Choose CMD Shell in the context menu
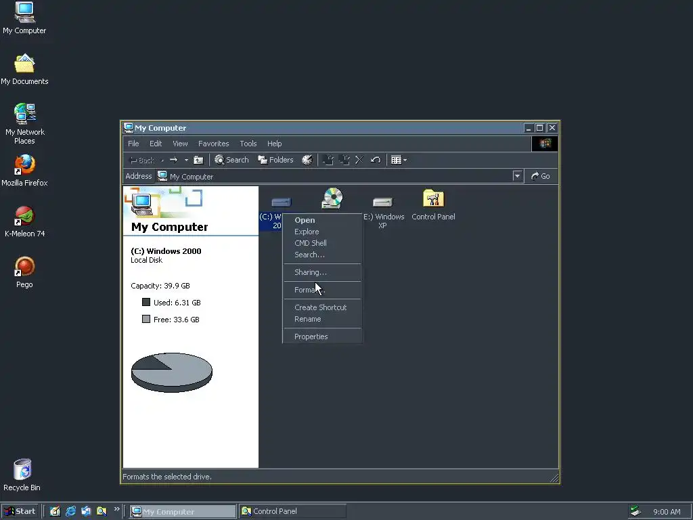 point(322,243)
